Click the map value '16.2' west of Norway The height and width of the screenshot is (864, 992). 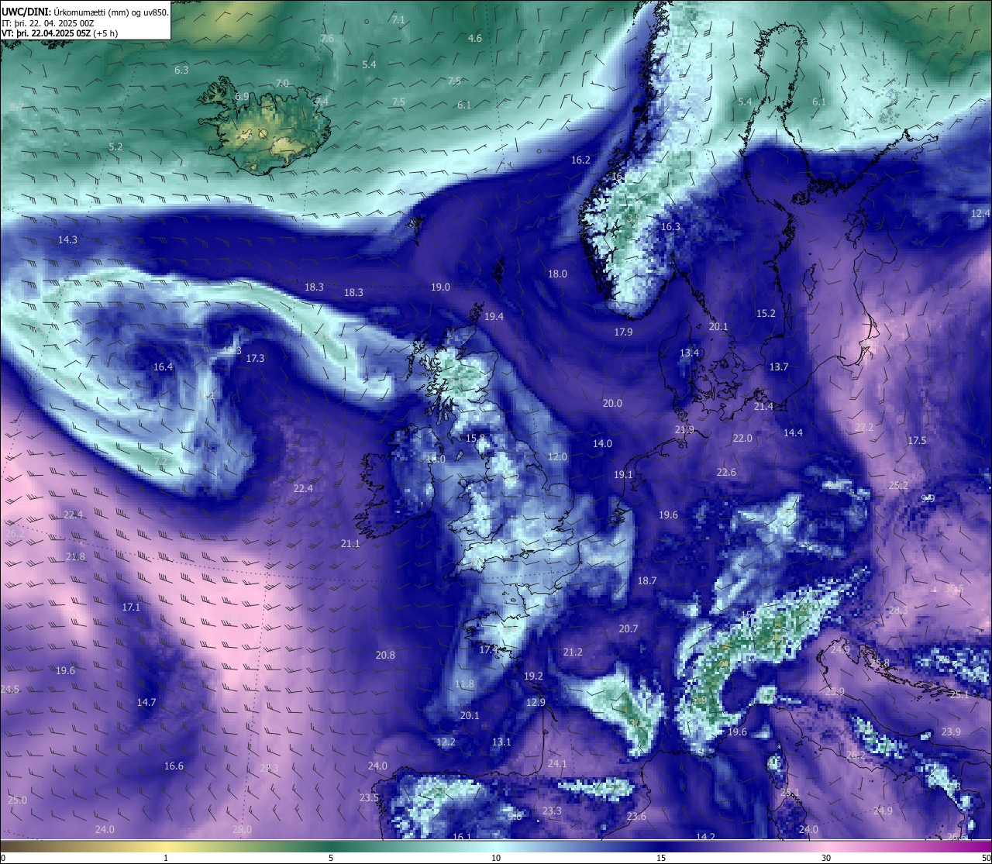pos(580,160)
